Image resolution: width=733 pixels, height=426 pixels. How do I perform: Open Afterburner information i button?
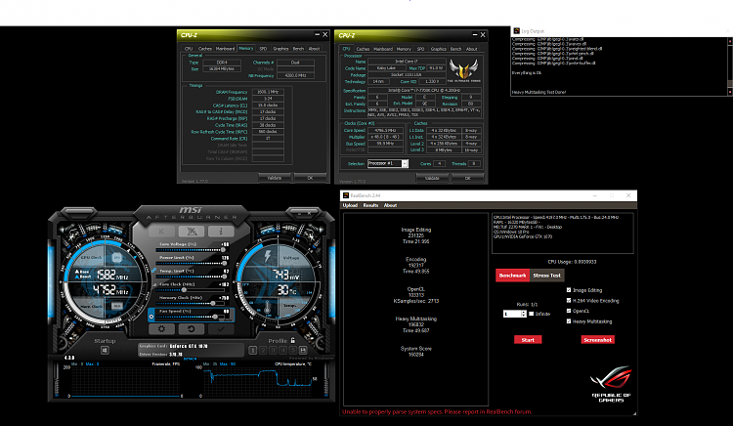pos(221,232)
